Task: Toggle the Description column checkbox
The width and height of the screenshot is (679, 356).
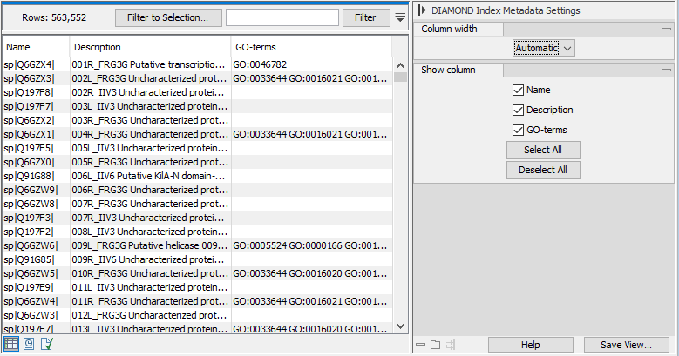Action: coord(519,110)
